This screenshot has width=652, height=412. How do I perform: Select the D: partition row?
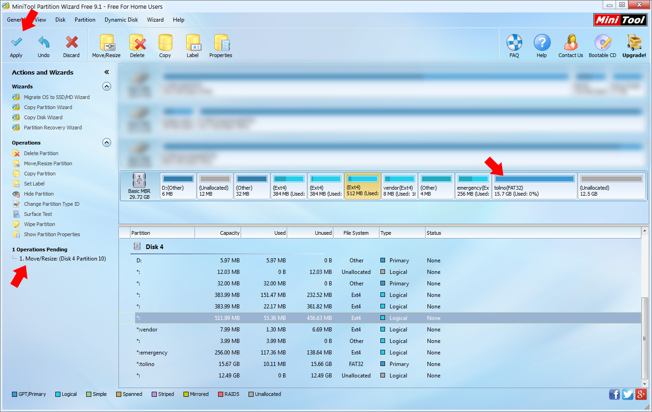pos(380,261)
